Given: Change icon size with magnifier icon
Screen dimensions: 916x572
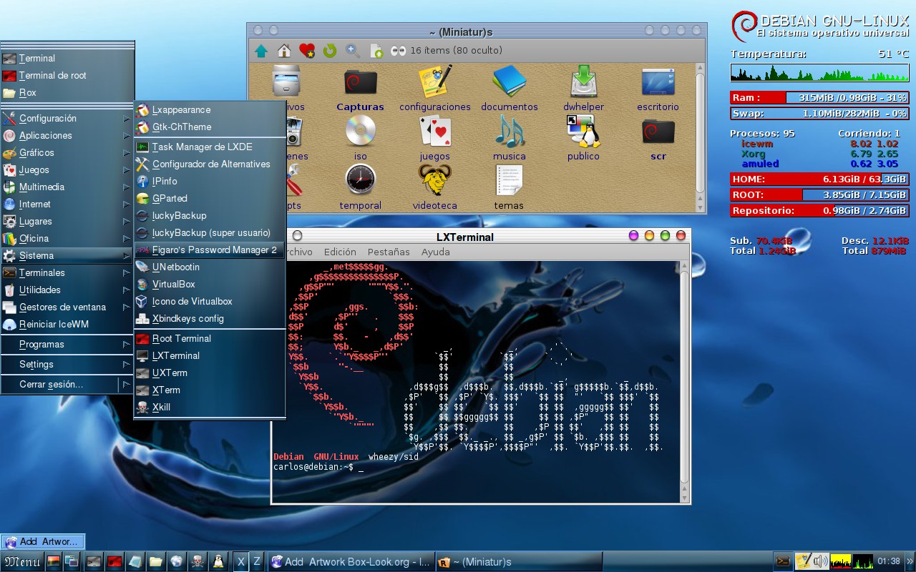Looking at the screenshot, I should (x=352, y=51).
